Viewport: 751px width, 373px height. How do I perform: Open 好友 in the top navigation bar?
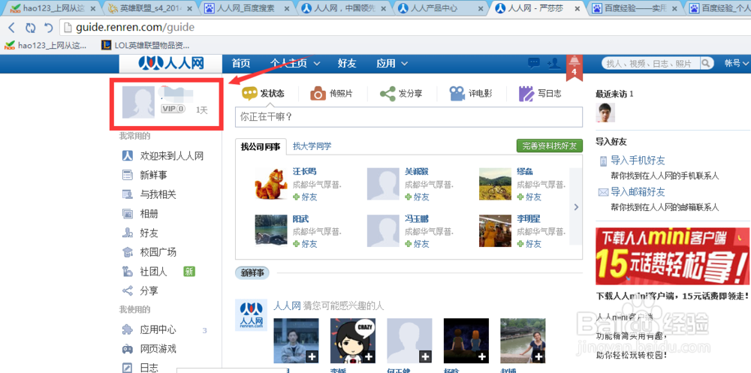click(x=347, y=63)
